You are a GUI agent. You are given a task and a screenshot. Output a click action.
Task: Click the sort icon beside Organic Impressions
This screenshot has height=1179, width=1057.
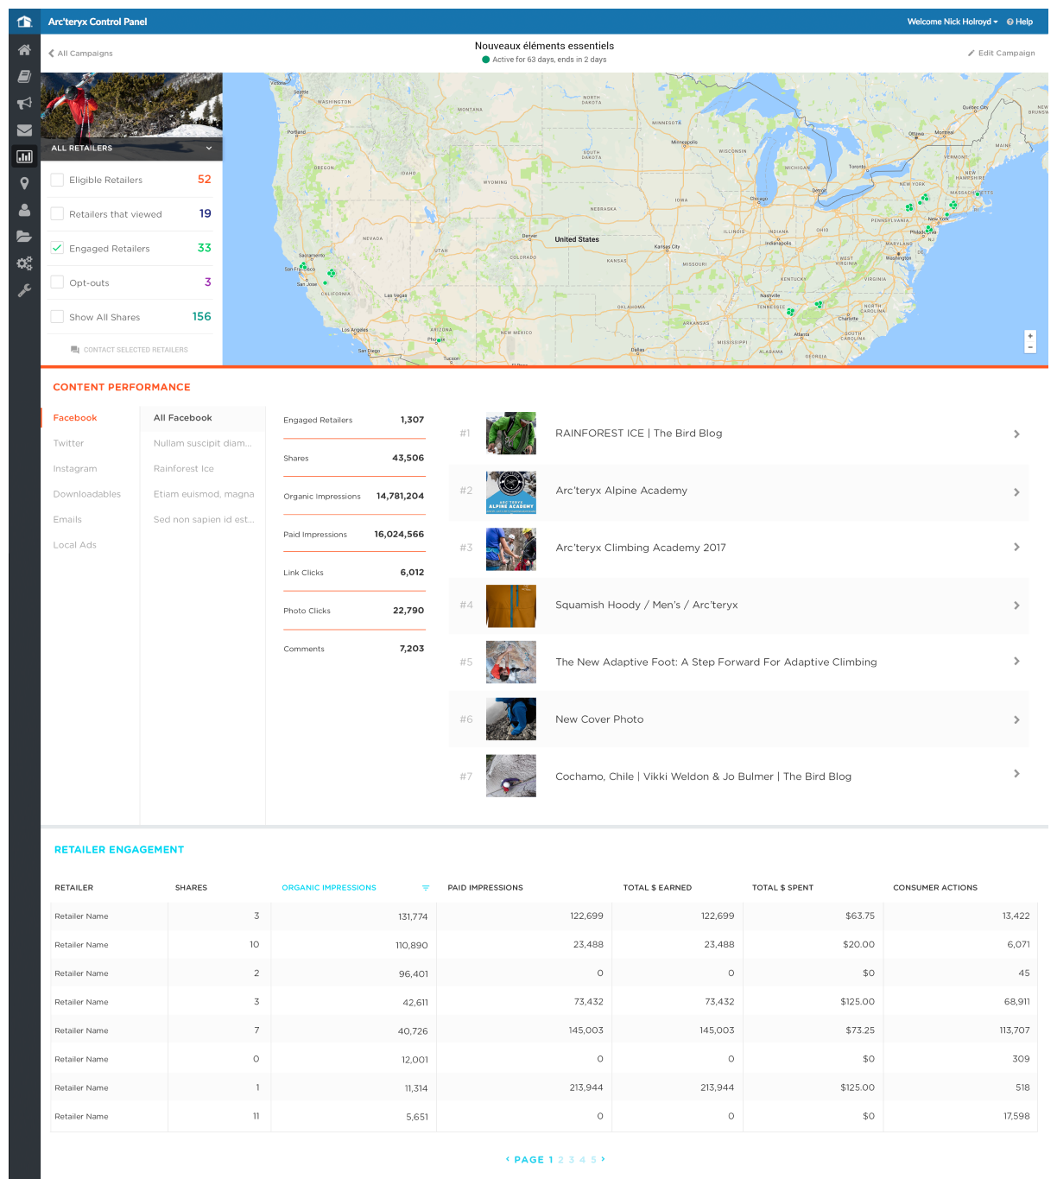pyautogui.click(x=426, y=888)
